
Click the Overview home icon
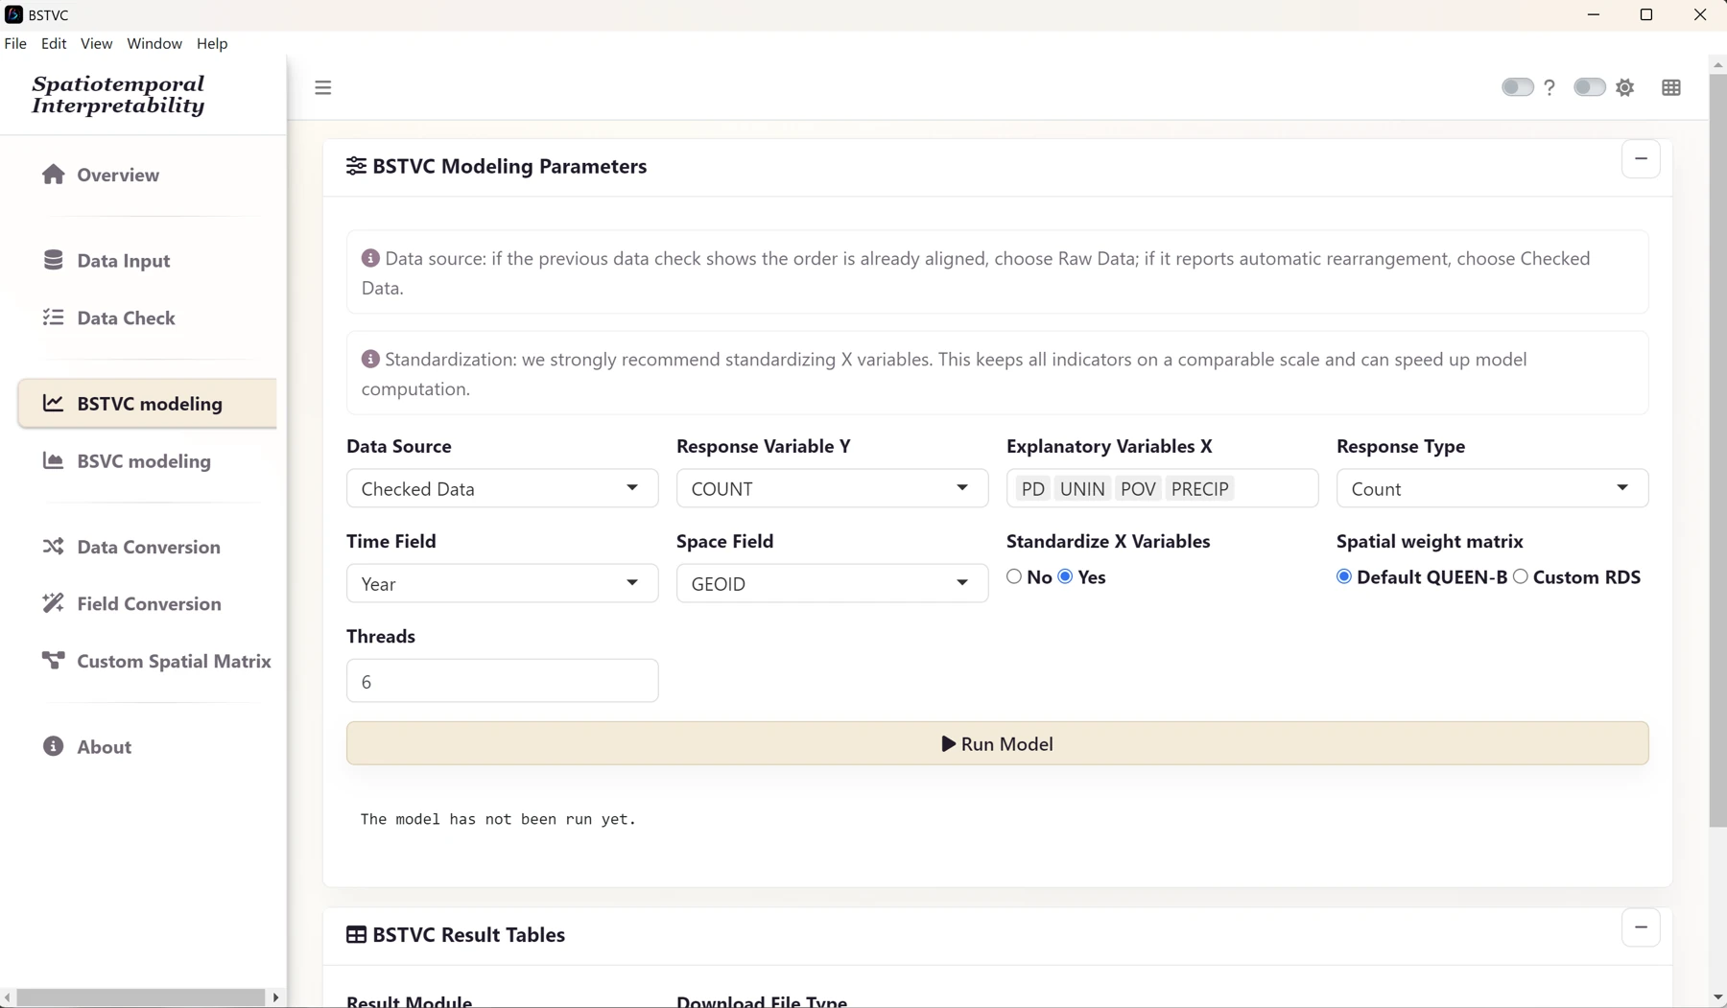pyautogui.click(x=54, y=175)
